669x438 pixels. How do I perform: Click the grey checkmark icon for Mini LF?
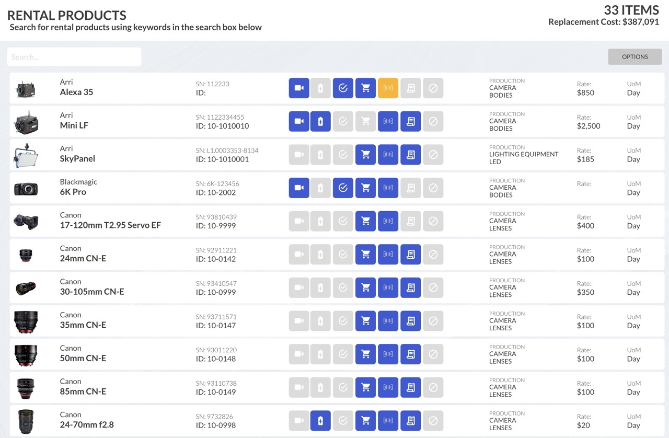343,121
